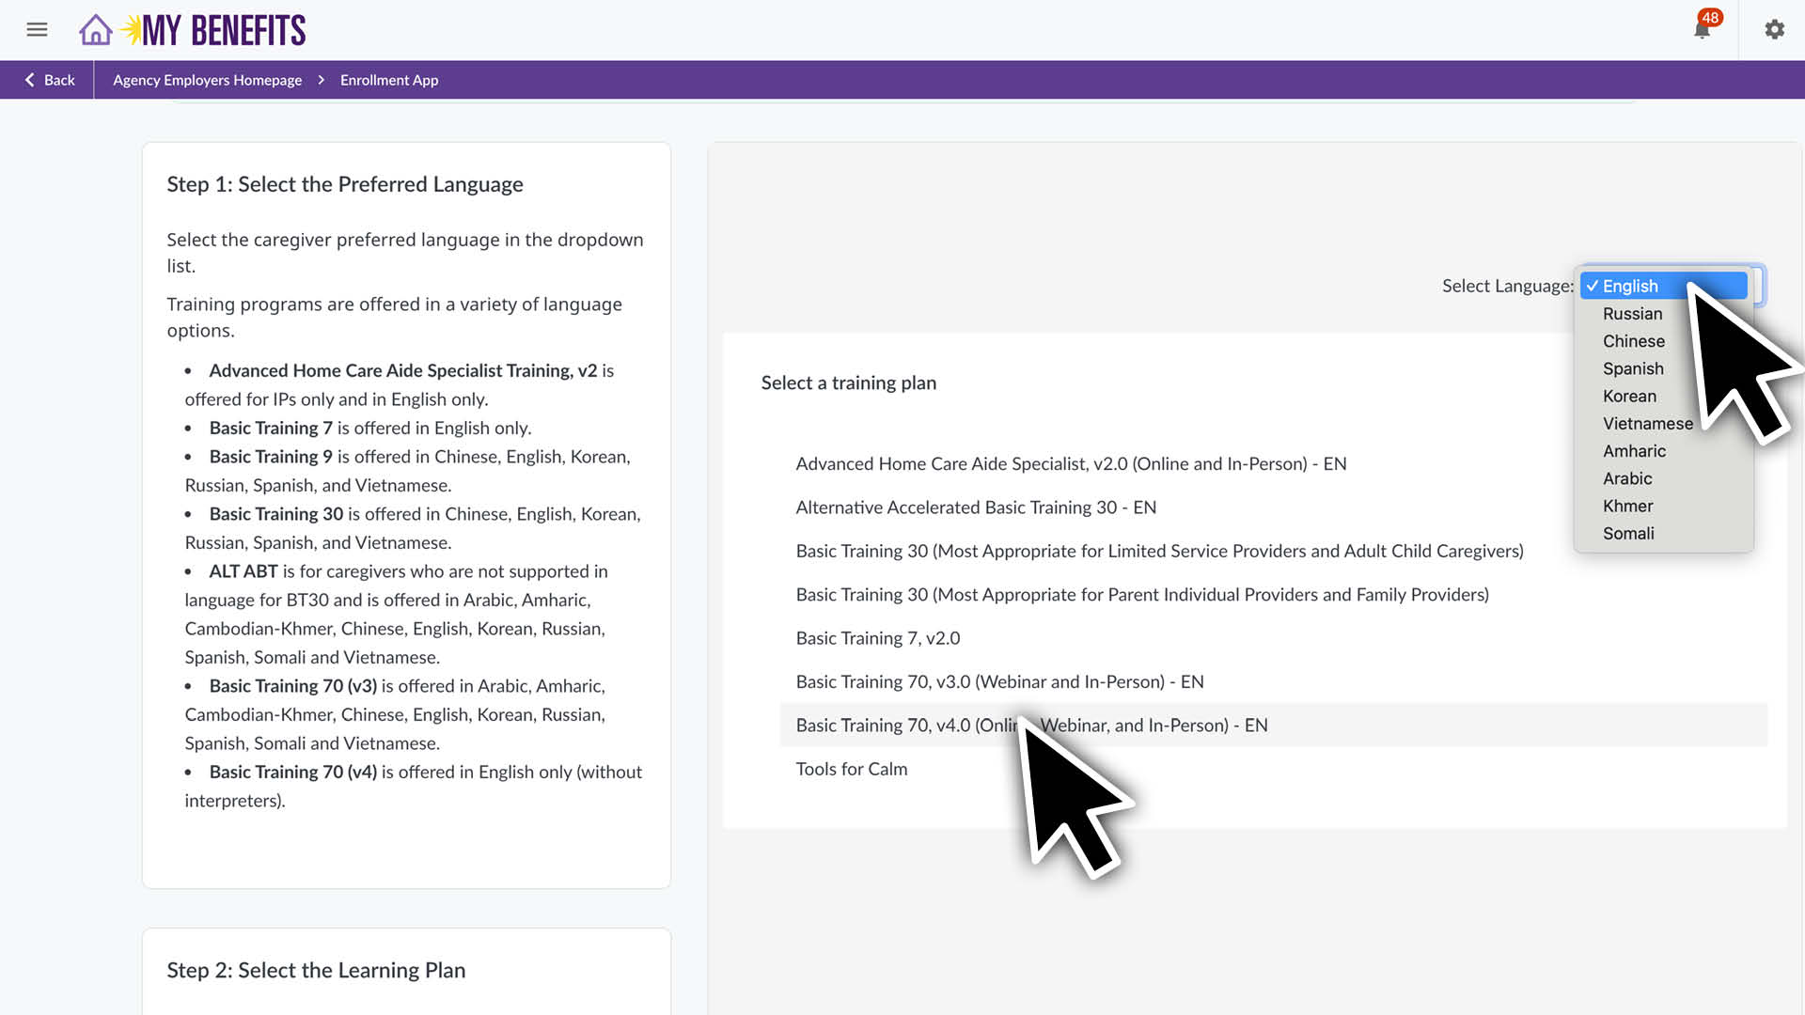Click the MY BENEFITS logo
The width and height of the screenshot is (1805, 1015).
[223, 30]
